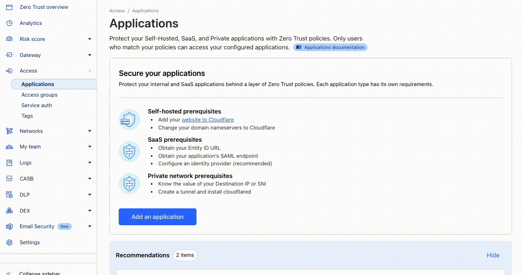523x275 pixels.
Task: Click the CASB sidebar icon
Action: click(9, 179)
